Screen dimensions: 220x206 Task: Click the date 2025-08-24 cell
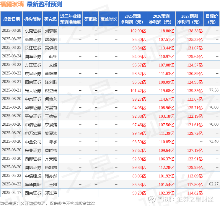coord(12,56)
